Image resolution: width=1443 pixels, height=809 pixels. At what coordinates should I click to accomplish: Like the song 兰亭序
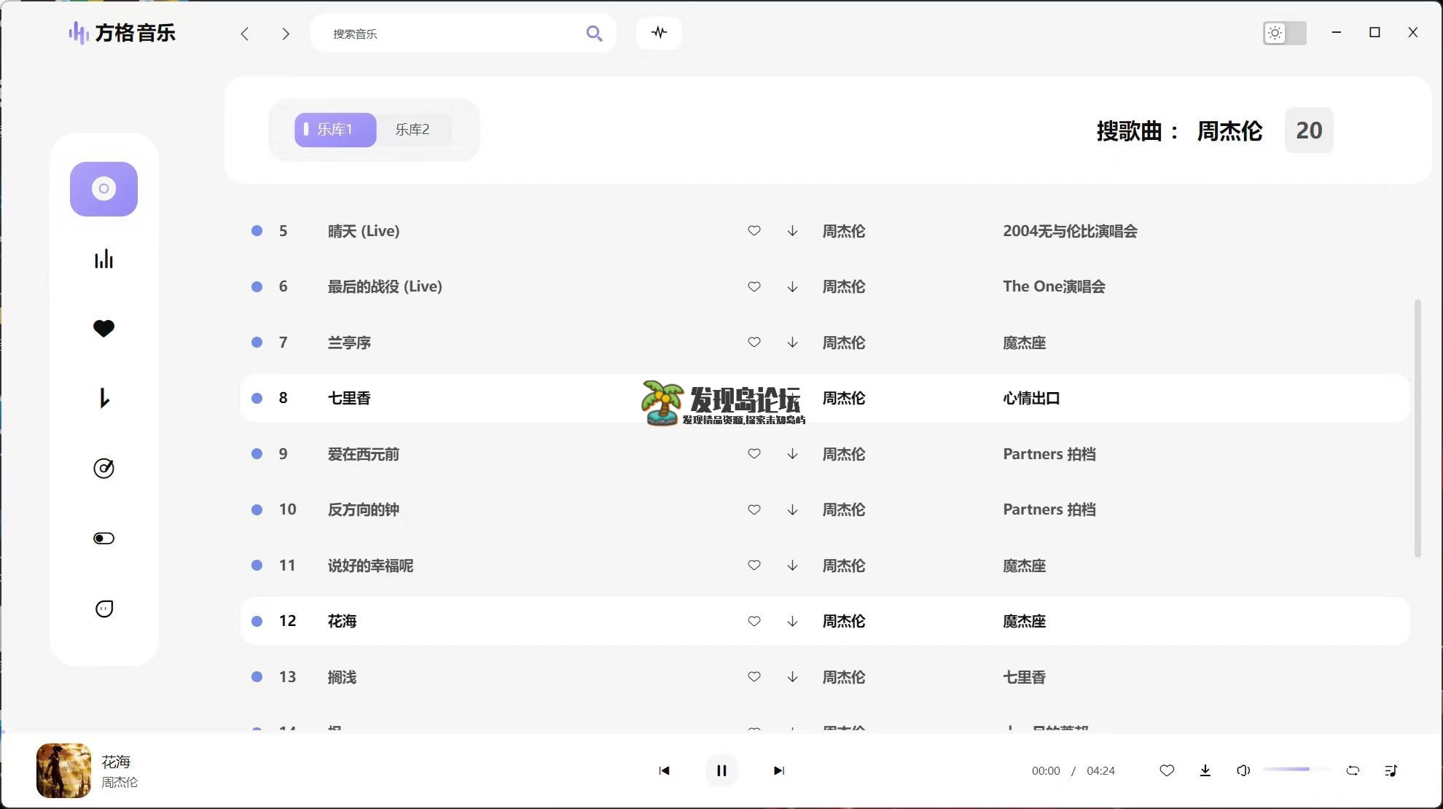pos(754,343)
